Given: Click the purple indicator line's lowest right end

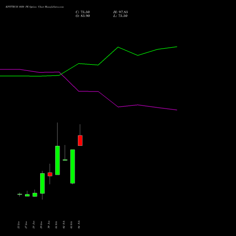Looking at the screenshot, I should pyautogui.click(x=177, y=110).
